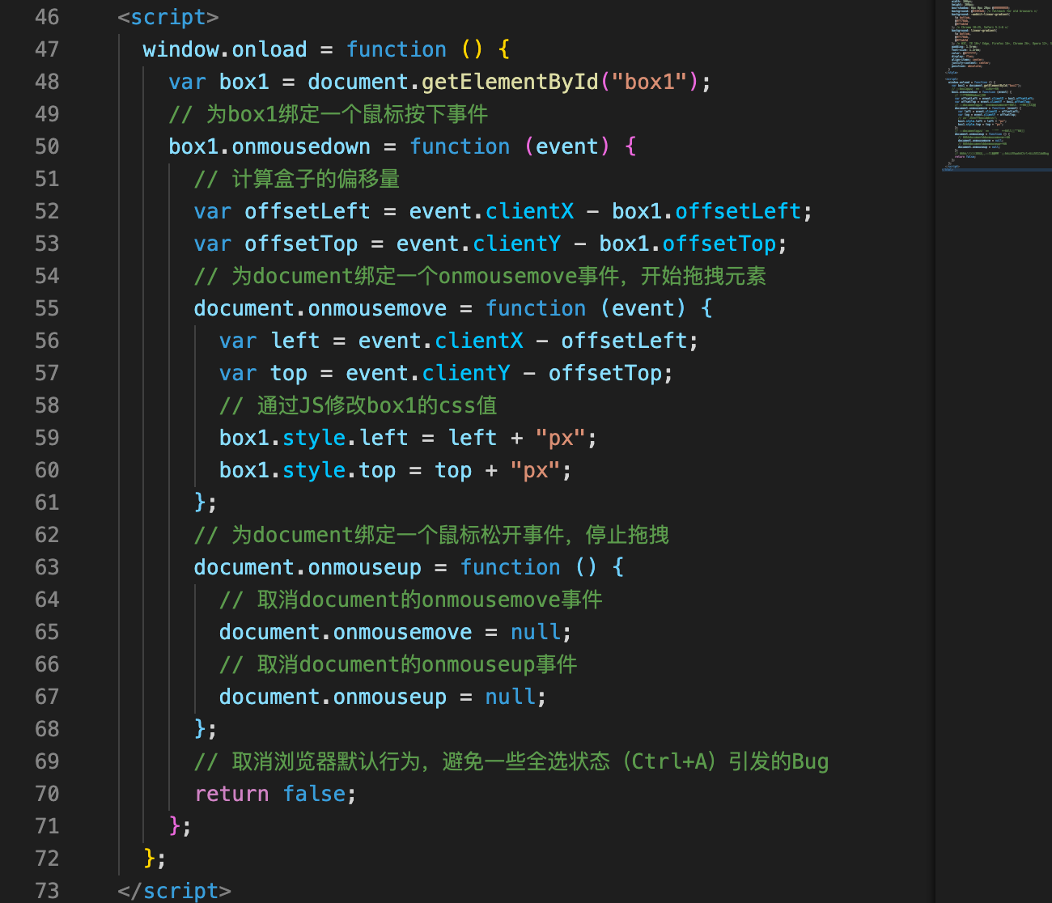The height and width of the screenshot is (903, 1052).
Task: Click 'document.onmousemove' on line 55
Action: tap(320, 308)
